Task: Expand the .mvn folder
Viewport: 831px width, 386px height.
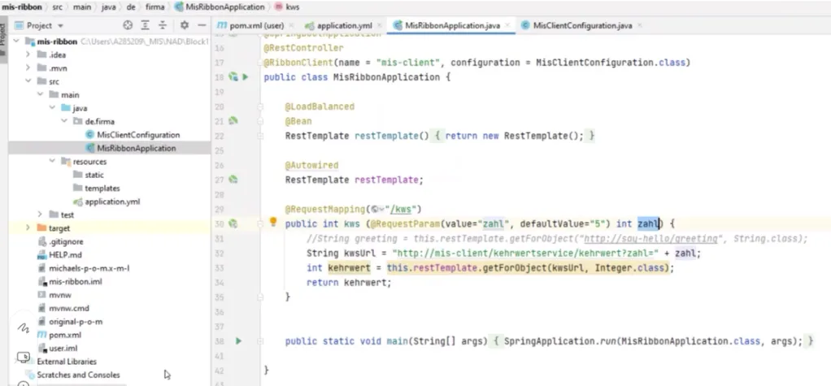Action: pyautogui.click(x=28, y=67)
